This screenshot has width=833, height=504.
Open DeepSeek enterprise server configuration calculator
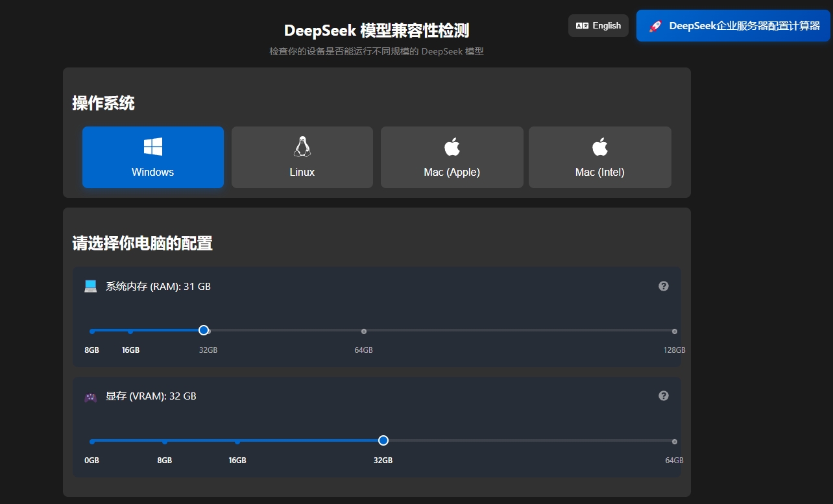733,26
